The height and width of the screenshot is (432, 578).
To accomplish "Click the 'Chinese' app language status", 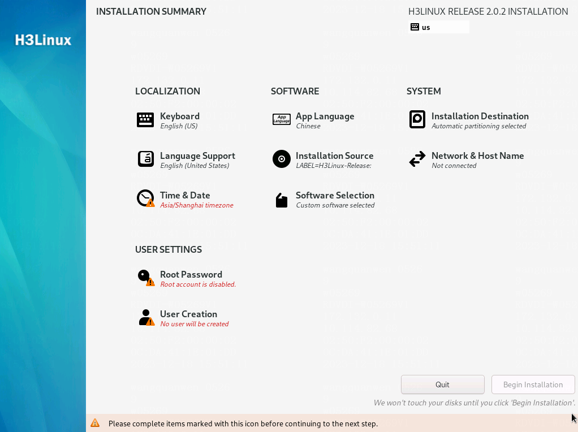I will coord(309,126).
